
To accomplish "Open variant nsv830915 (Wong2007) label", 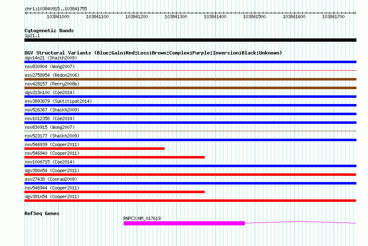I will tap(50, 127).
